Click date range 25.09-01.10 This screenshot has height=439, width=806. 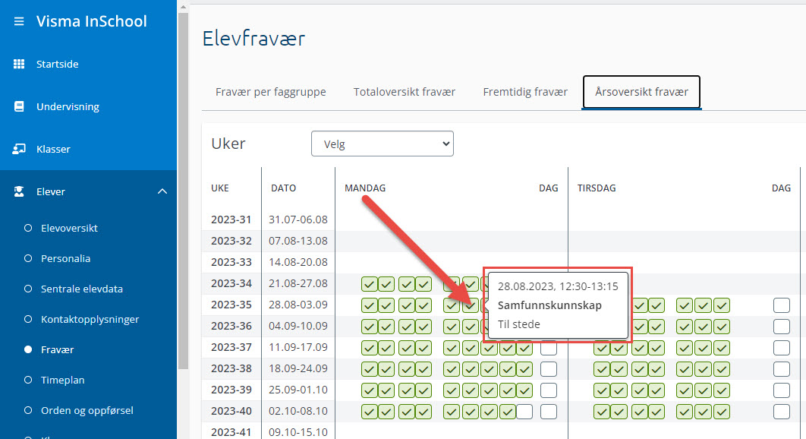click(298, 390)
